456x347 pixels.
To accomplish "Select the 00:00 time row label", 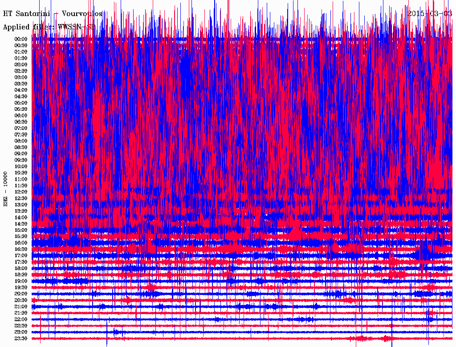I will (21, 39).
